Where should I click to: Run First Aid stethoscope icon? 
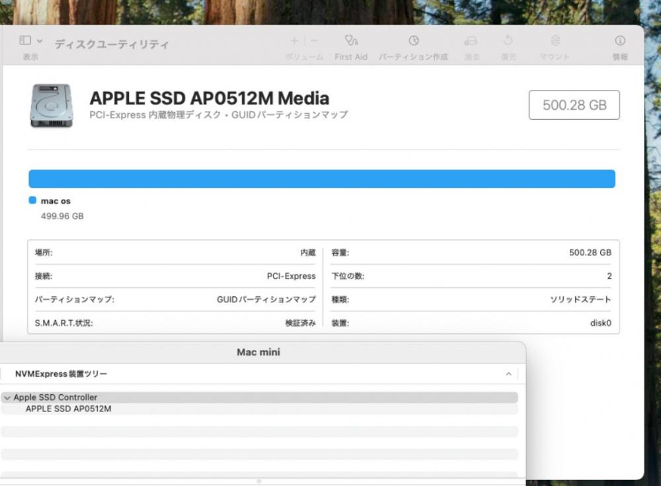(x=351, y=40)
